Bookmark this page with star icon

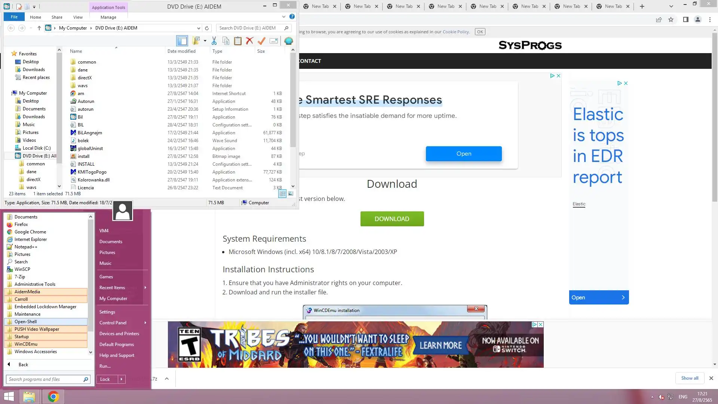671,19
